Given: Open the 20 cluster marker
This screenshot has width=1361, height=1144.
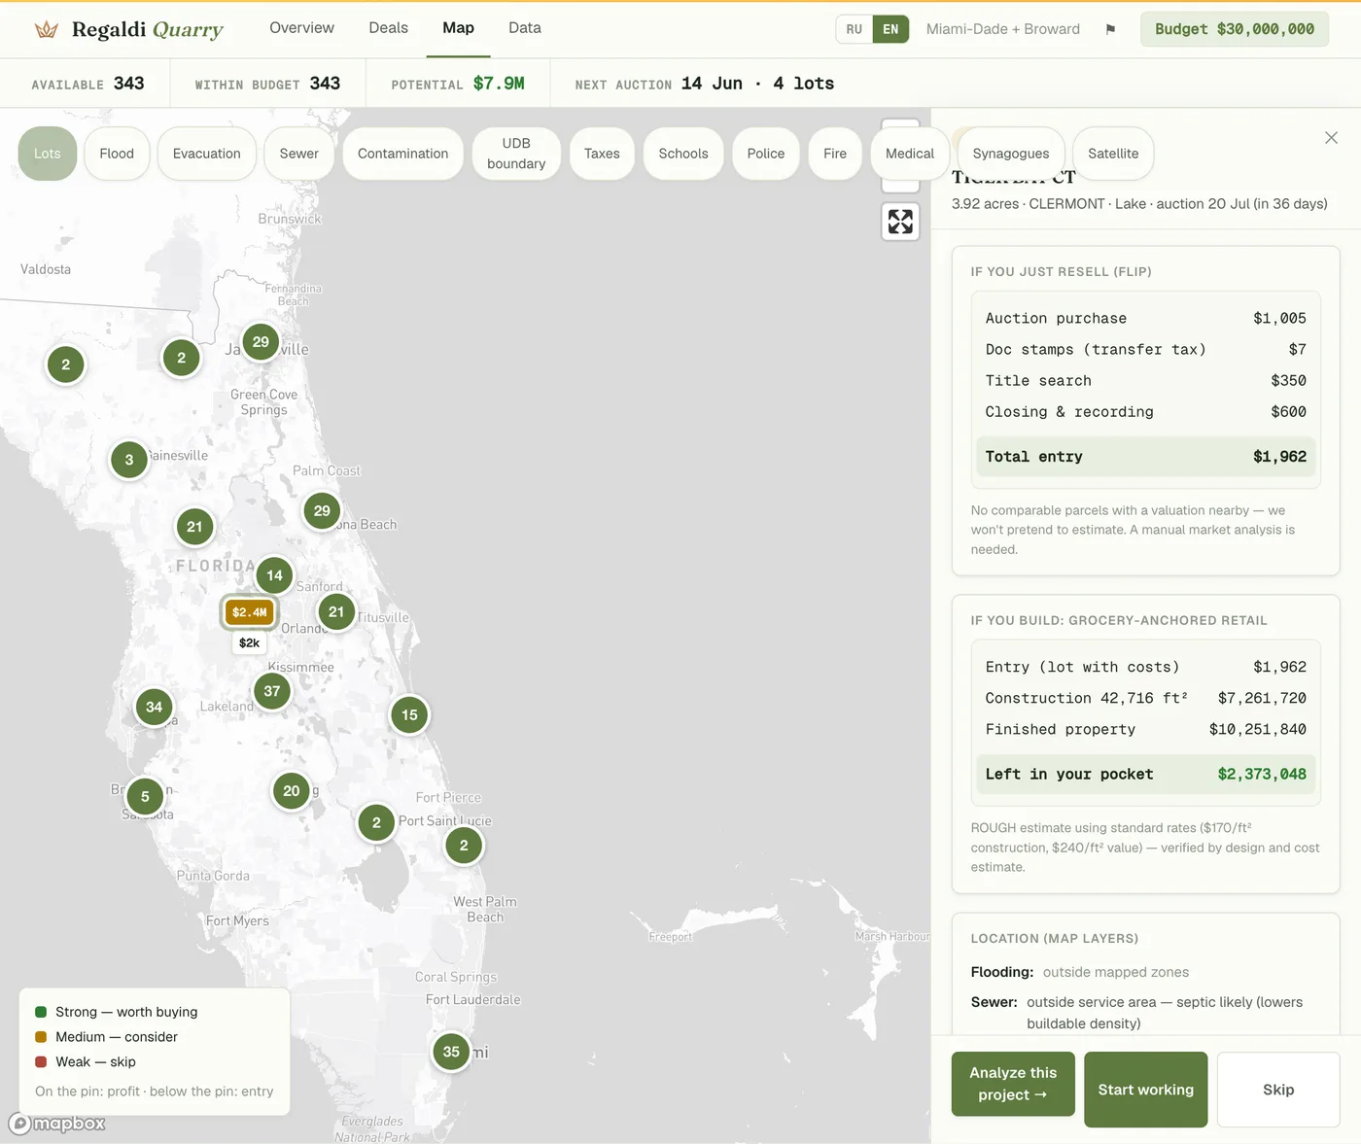Looking at the screenshot, I should (292, 791).
